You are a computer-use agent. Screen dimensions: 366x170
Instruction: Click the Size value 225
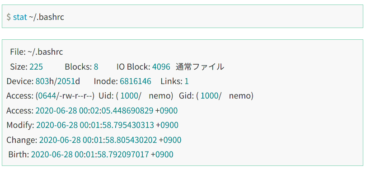(36, 67)
